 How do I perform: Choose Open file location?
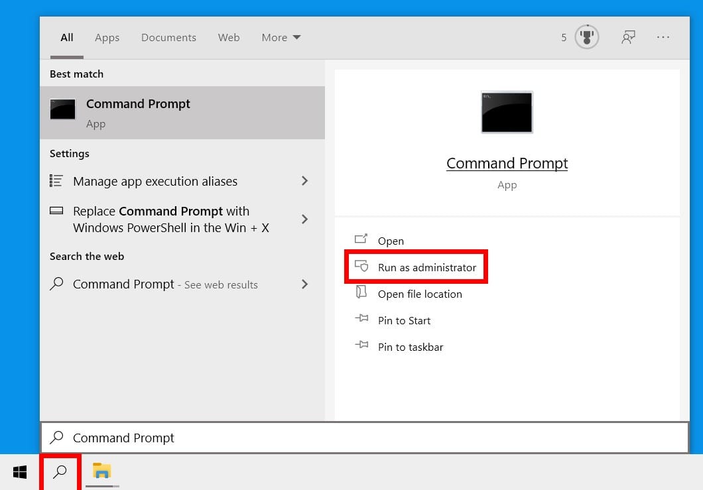420,294
